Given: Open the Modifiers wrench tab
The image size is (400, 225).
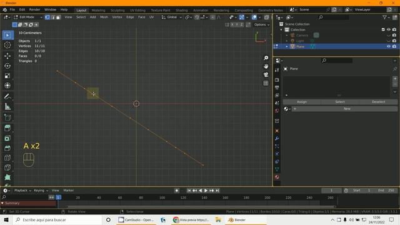Looking at the screenshot, I should coord(277,139).
